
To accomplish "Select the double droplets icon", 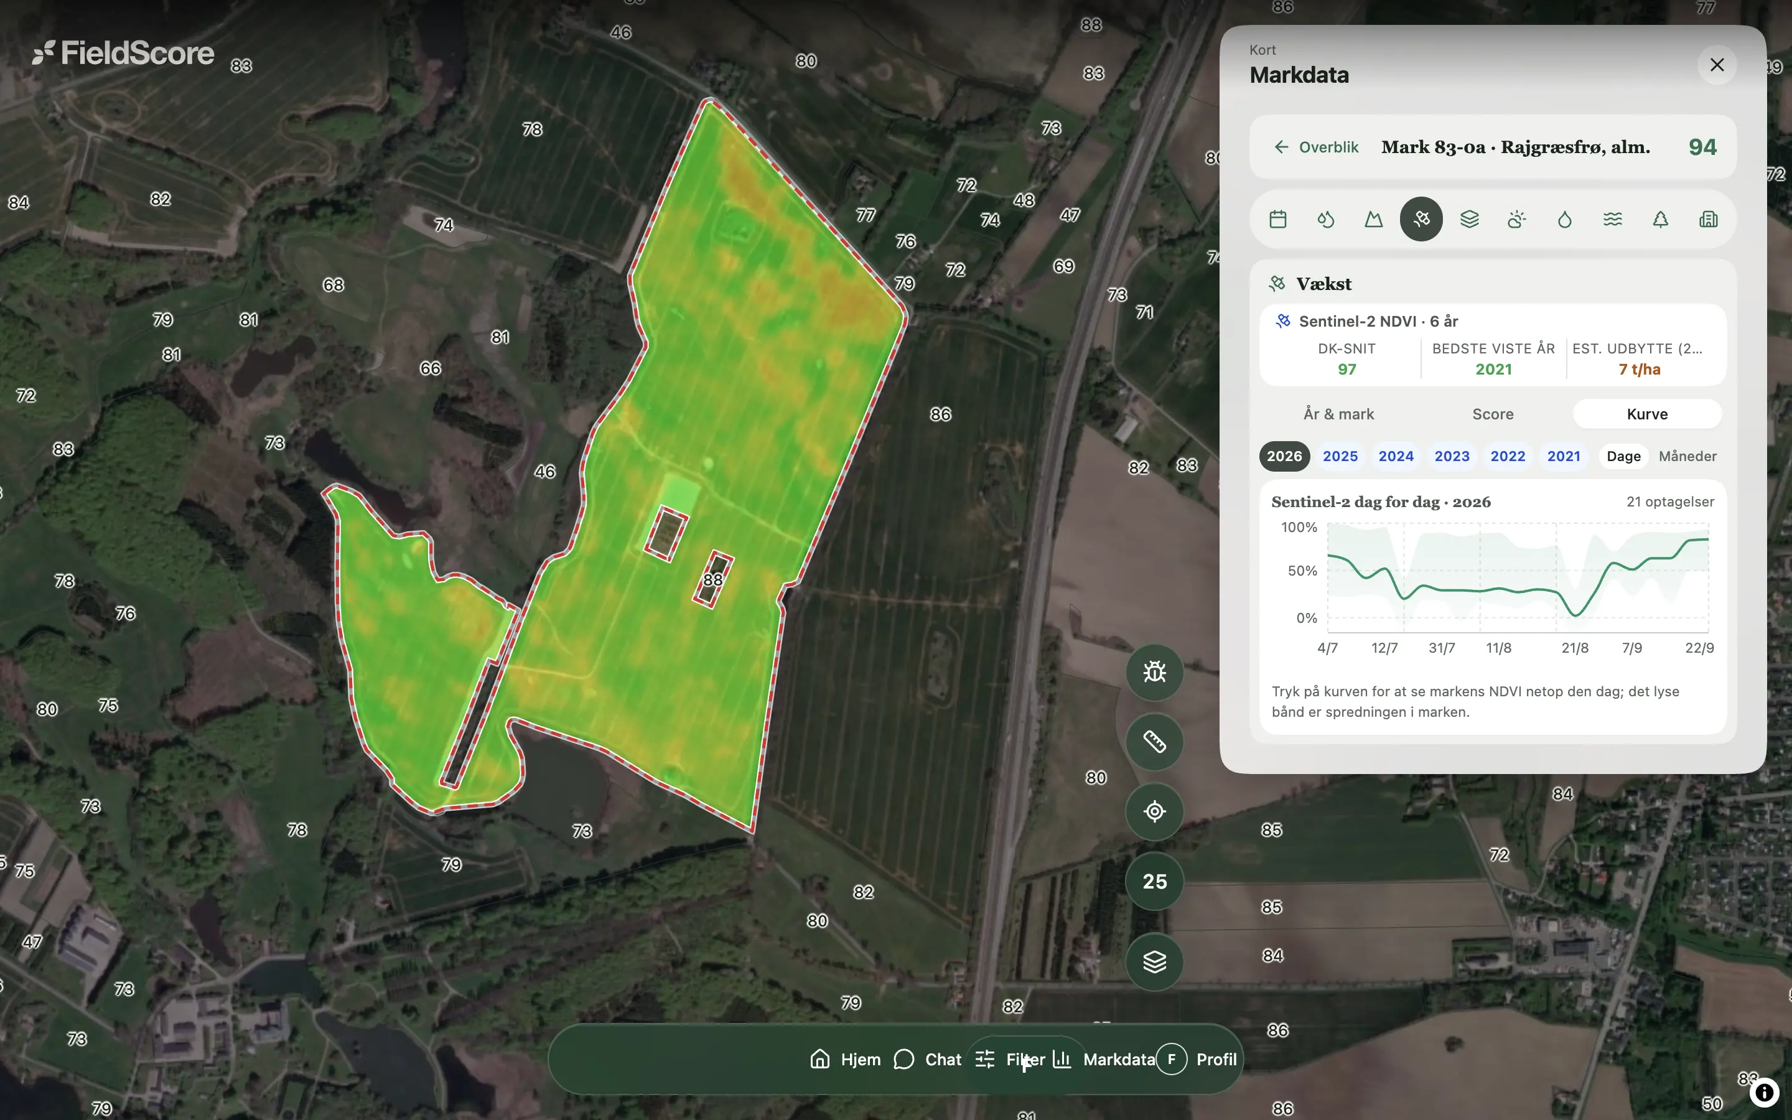I will point(1325,219).
